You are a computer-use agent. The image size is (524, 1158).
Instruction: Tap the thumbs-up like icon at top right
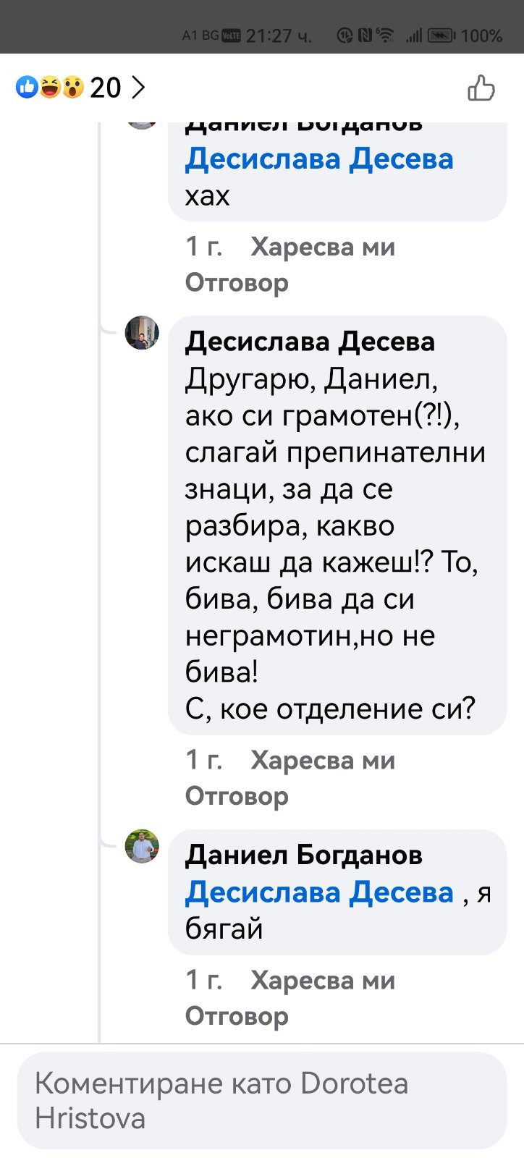click(x=481, y=88)
